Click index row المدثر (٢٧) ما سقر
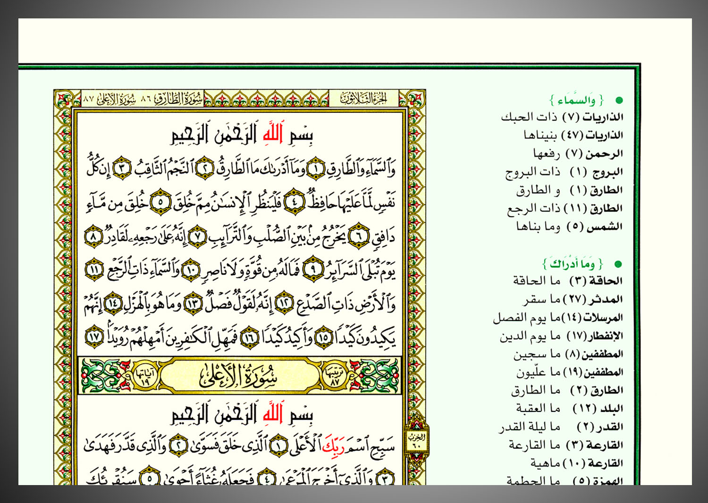The height and width of the screenshot is (503, 708). pyautogui.click(x=573, y=300)
